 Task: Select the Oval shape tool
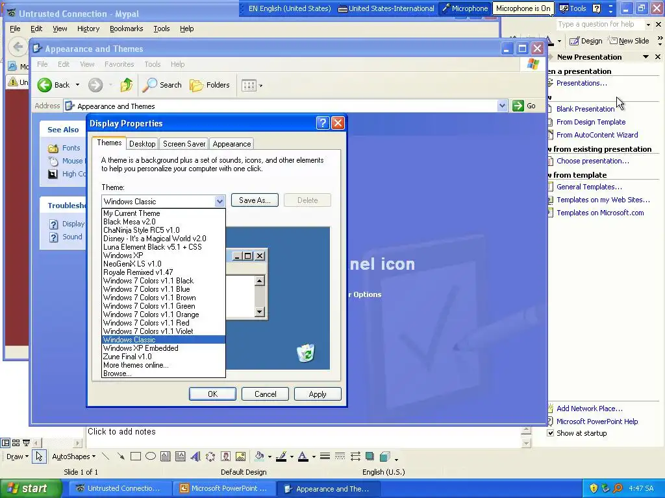coord(151,456)
